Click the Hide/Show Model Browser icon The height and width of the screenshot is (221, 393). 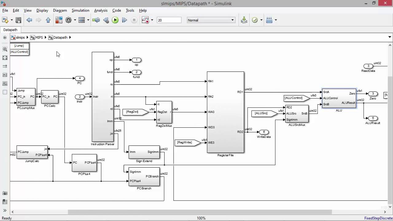pyautogui.click(x=5, y=37)
